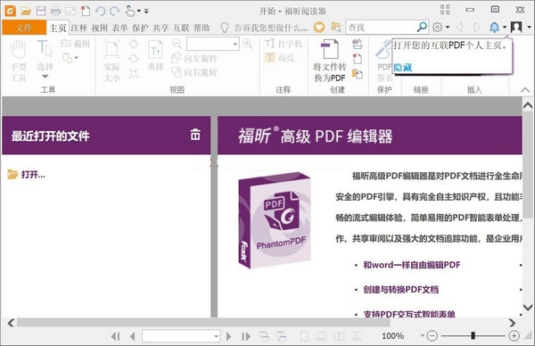Click Open... (打开...) in recent files
The image size is (535, 346).
(26, 175)
